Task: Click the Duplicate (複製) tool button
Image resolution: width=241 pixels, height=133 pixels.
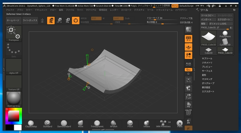Action: [x=204, y=24]
